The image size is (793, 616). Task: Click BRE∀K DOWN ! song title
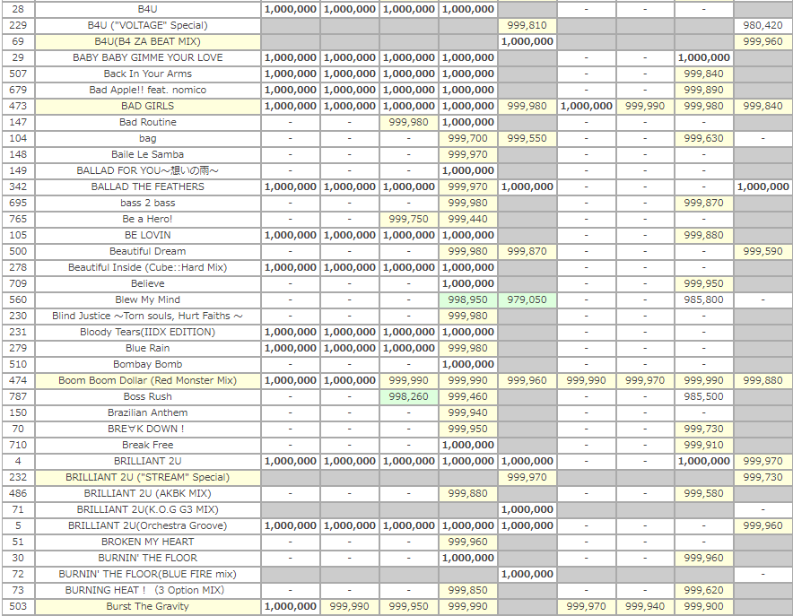145,429
